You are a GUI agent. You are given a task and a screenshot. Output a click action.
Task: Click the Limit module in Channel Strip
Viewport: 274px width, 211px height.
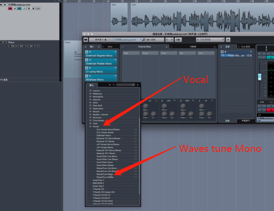click(206, 53)
